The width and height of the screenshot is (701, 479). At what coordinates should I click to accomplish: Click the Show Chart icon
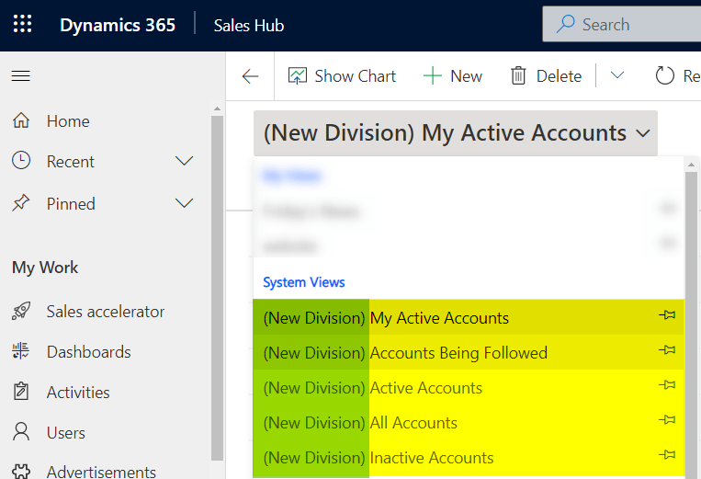point(298,76)
